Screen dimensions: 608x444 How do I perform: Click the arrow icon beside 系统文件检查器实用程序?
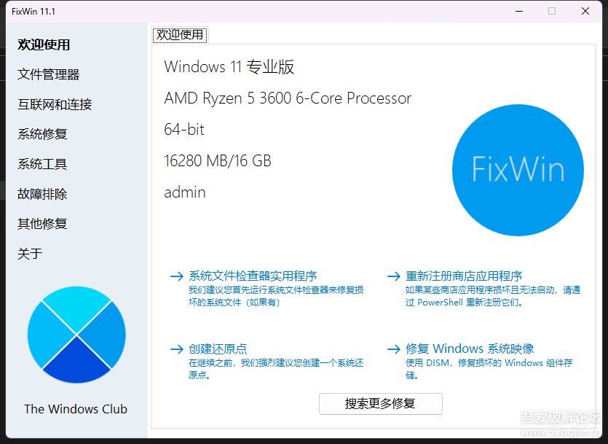[x=177, y=276]
